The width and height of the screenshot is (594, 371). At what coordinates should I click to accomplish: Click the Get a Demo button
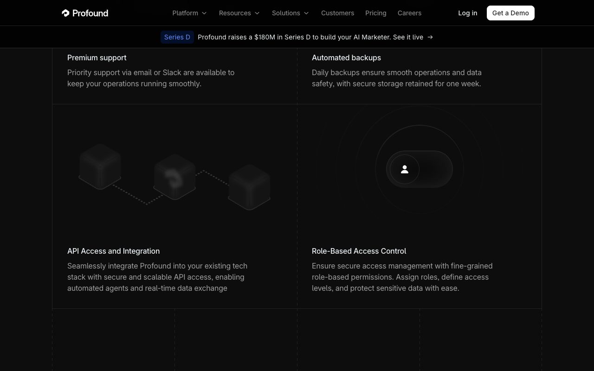pos(510,13)
